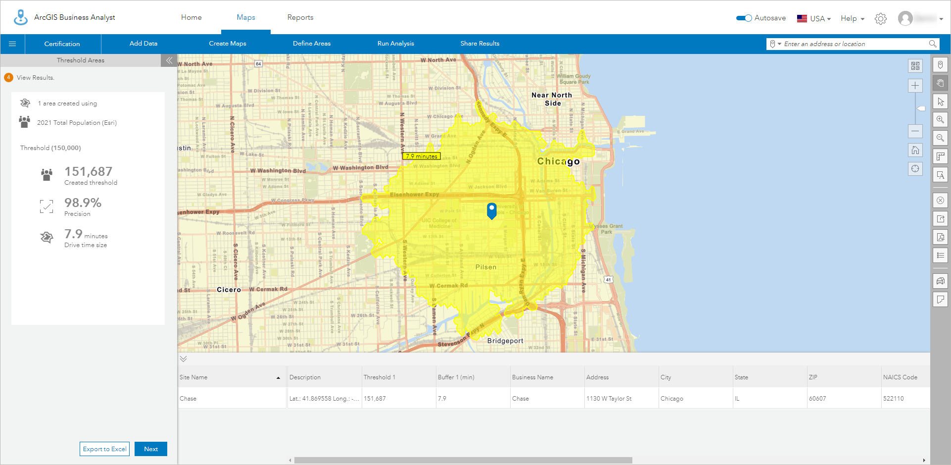The height and width of the screenshot is (465, 951).
Task: Click the Export to Excel button
Action: [104, 449]
